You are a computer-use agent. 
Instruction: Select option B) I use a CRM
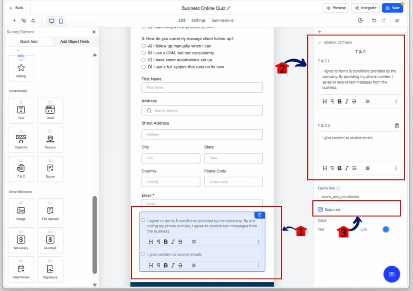coord(144,53)
